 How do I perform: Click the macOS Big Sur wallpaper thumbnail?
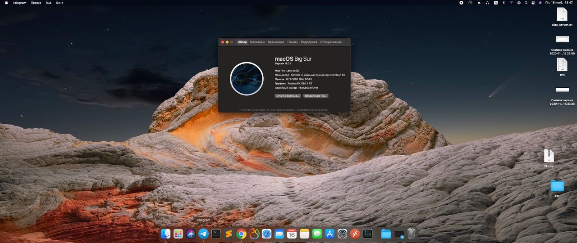click(x=247, y=79)
